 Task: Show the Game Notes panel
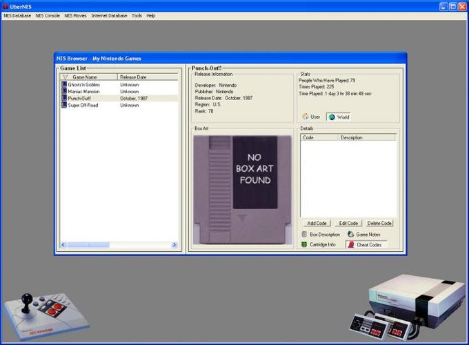(364, 235)
